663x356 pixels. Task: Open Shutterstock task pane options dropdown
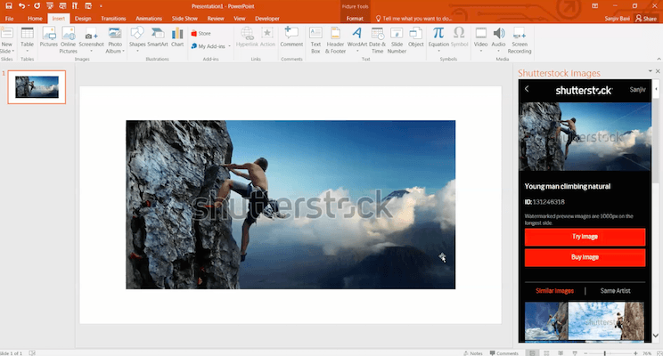[650, 71]
